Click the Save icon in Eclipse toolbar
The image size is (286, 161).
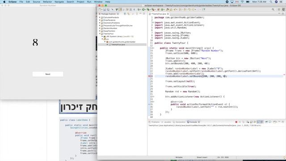tap(105, 9)
